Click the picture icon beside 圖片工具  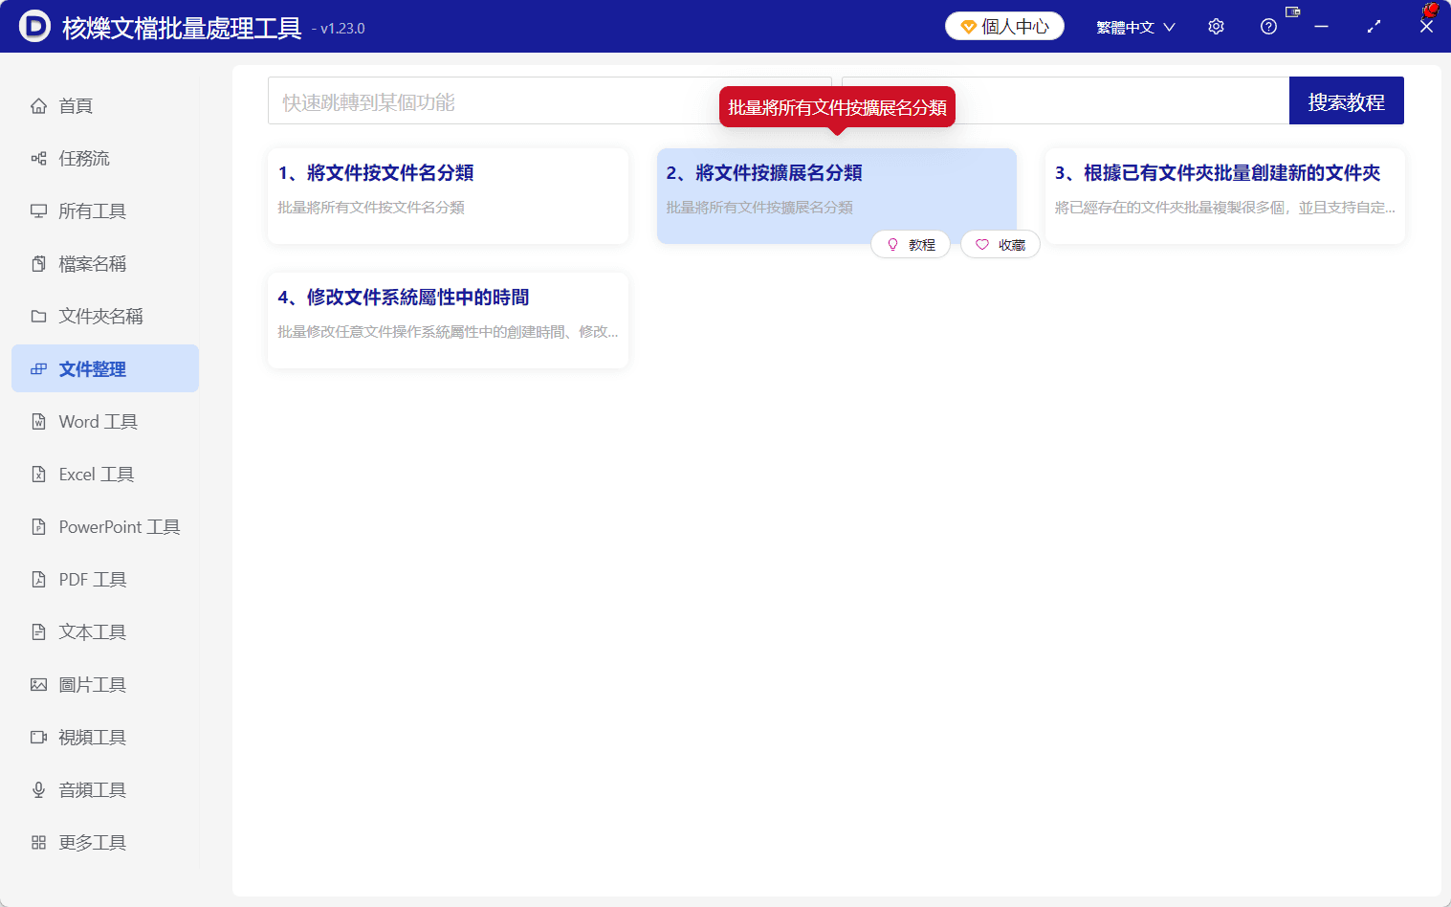point(38,685)
